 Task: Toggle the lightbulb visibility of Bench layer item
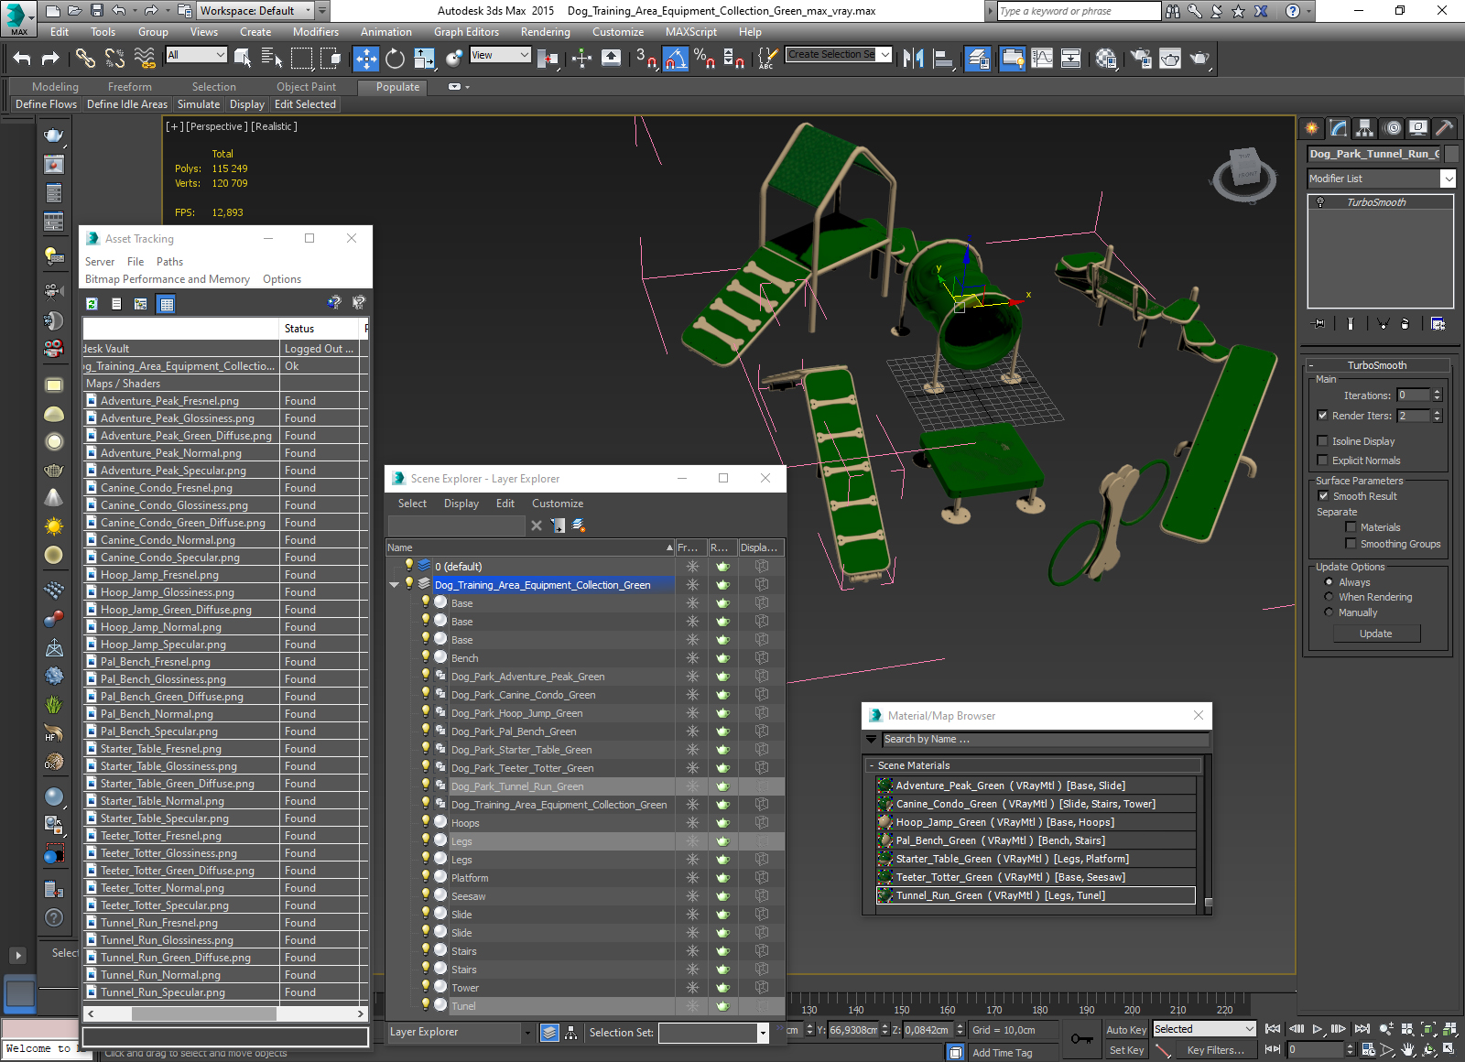click(426, 657)
